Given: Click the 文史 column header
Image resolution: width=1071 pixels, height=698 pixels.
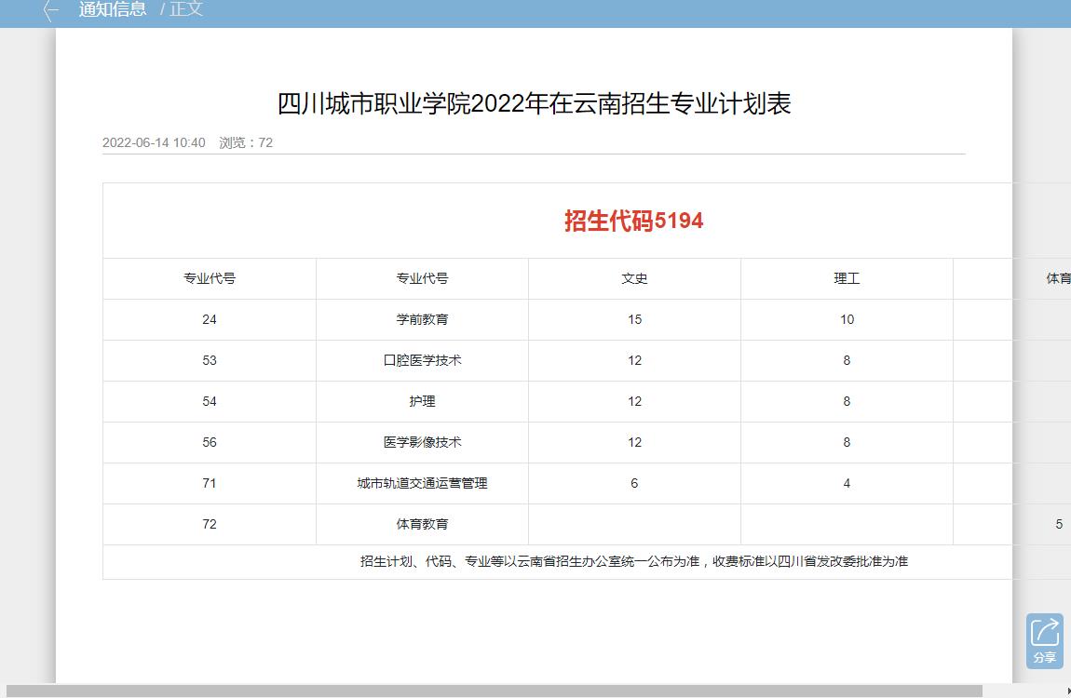Looking at the screenshot, I should point(634,278).
